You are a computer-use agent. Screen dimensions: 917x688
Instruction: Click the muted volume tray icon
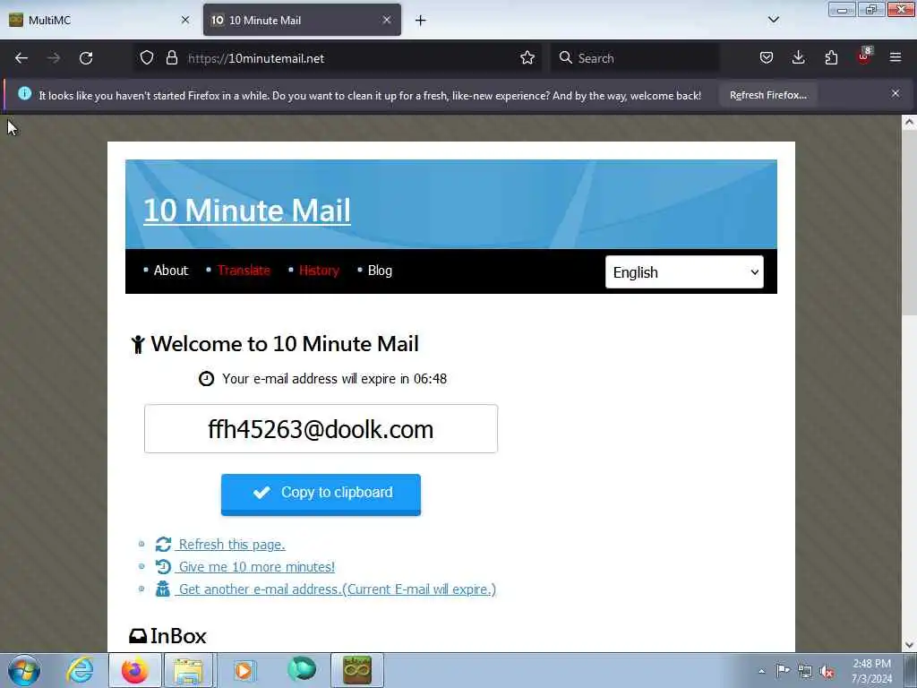click(x=827, y=672)
